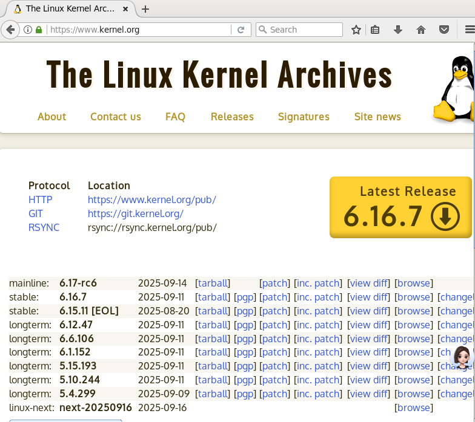Open the Site news menu item
This screenshot has width=475, height=422.
(378, 117)
